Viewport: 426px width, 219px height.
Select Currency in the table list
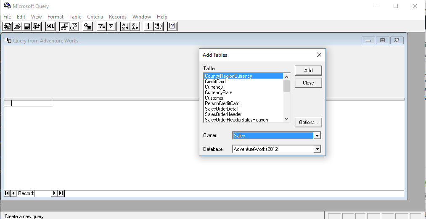[x=243, y=87]
